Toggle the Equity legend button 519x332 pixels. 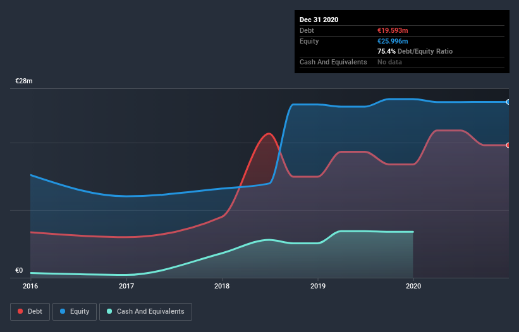pos(75,312)
